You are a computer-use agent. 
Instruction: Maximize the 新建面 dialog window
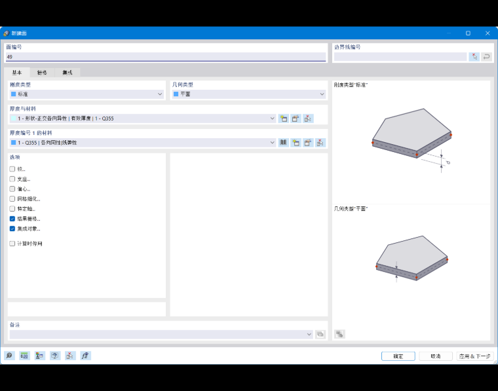(468, 33)
